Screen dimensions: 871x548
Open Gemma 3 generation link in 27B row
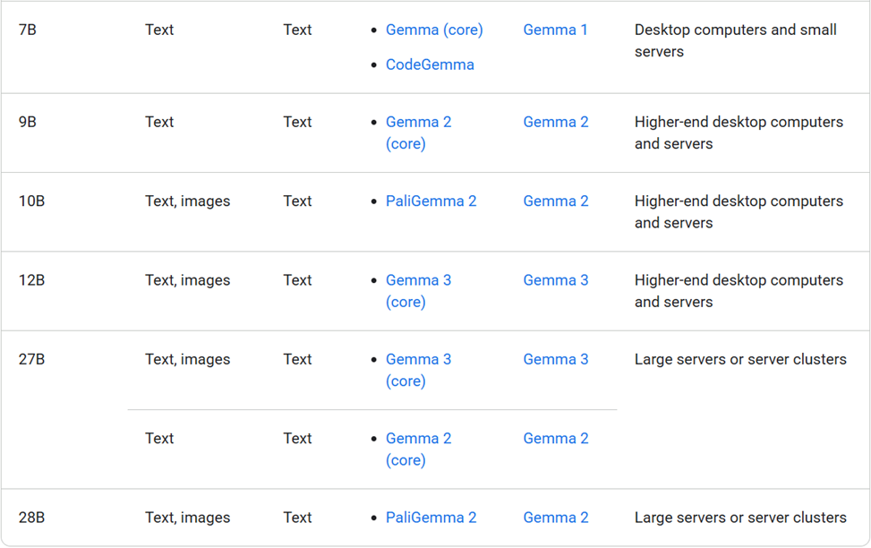tap(556, 360)
